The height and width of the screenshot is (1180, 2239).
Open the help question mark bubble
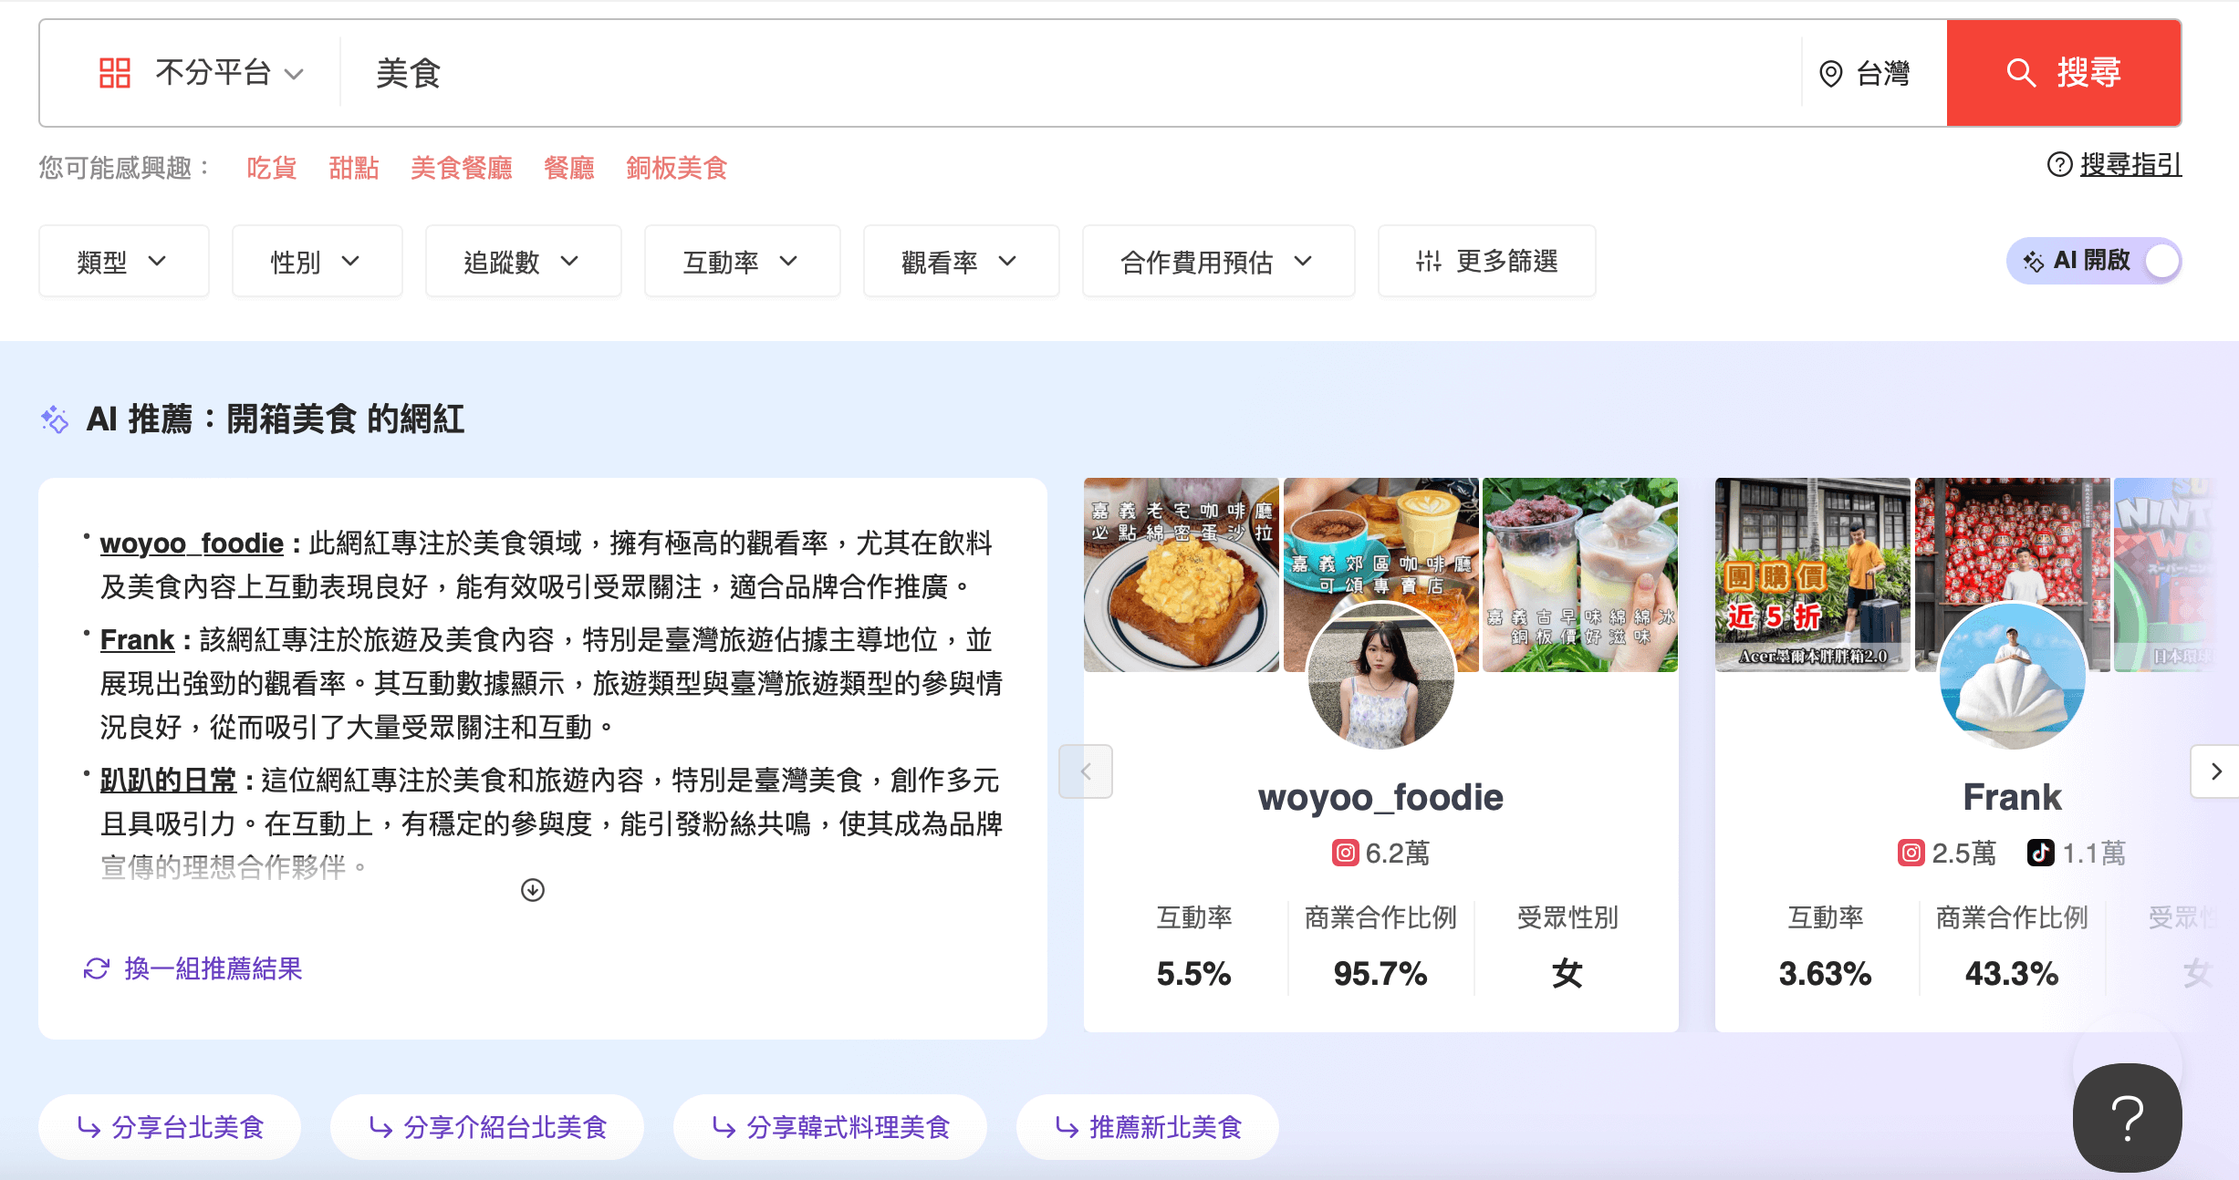point(2128,1118)
